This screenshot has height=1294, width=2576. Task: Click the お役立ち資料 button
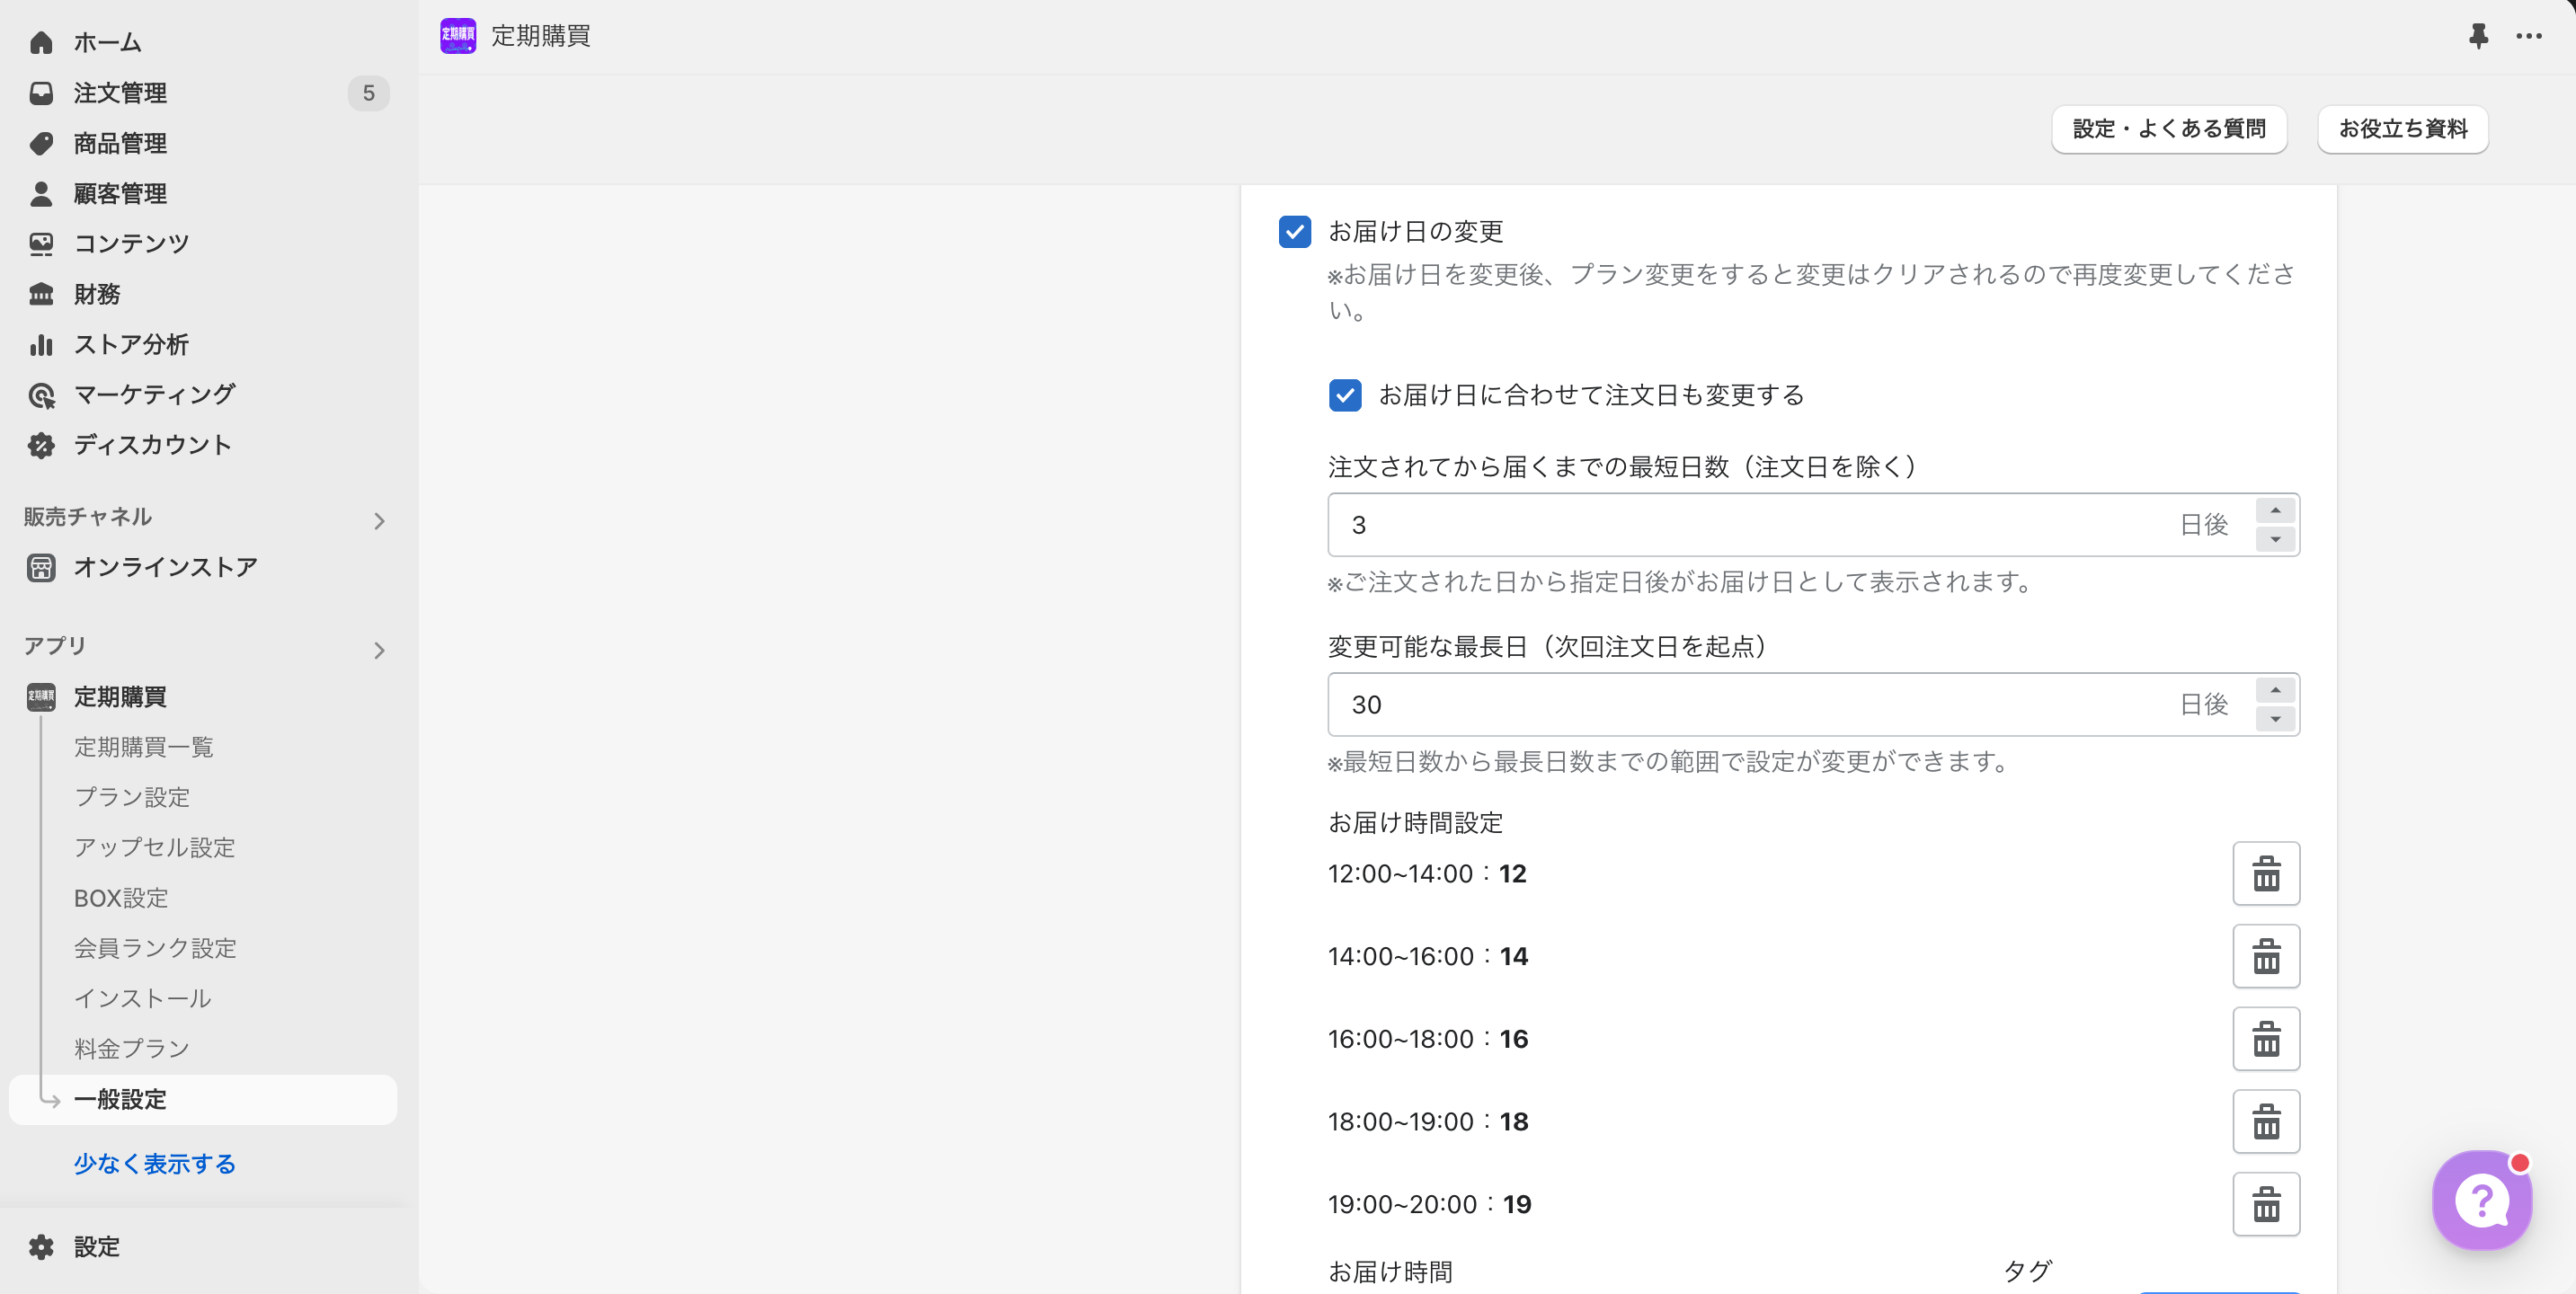[2402, 129]
